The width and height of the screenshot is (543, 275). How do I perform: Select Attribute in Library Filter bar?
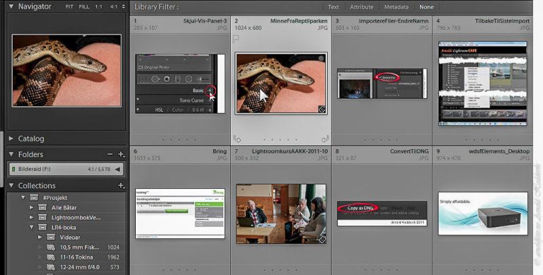tap(362, 7)
